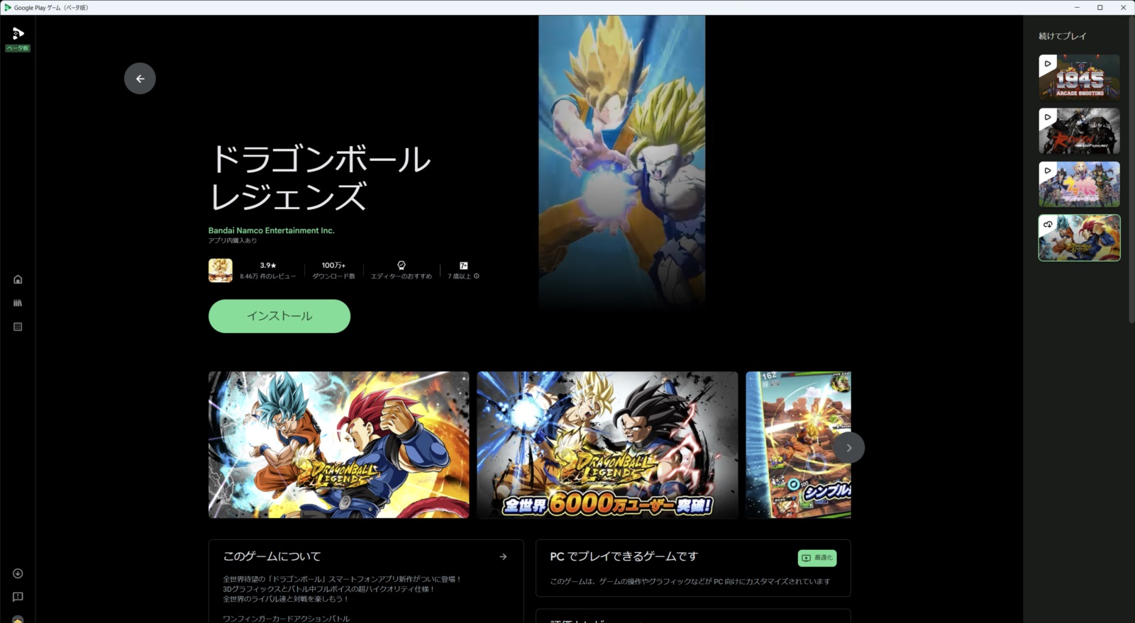Screen dimensions: 1135x623
Task: Click the Dragon Ball Legends app icon
Action: point(221,271)
